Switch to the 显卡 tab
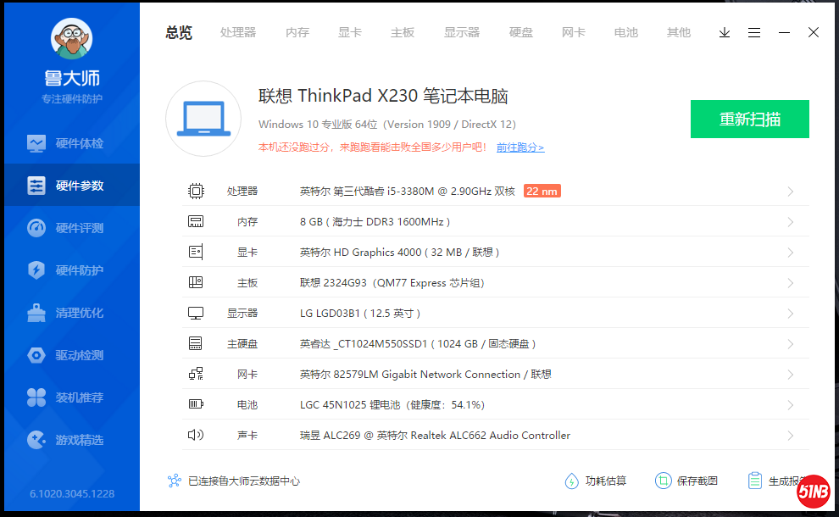Viewport: 839px width, 517px height. click(x=350, y=33)
